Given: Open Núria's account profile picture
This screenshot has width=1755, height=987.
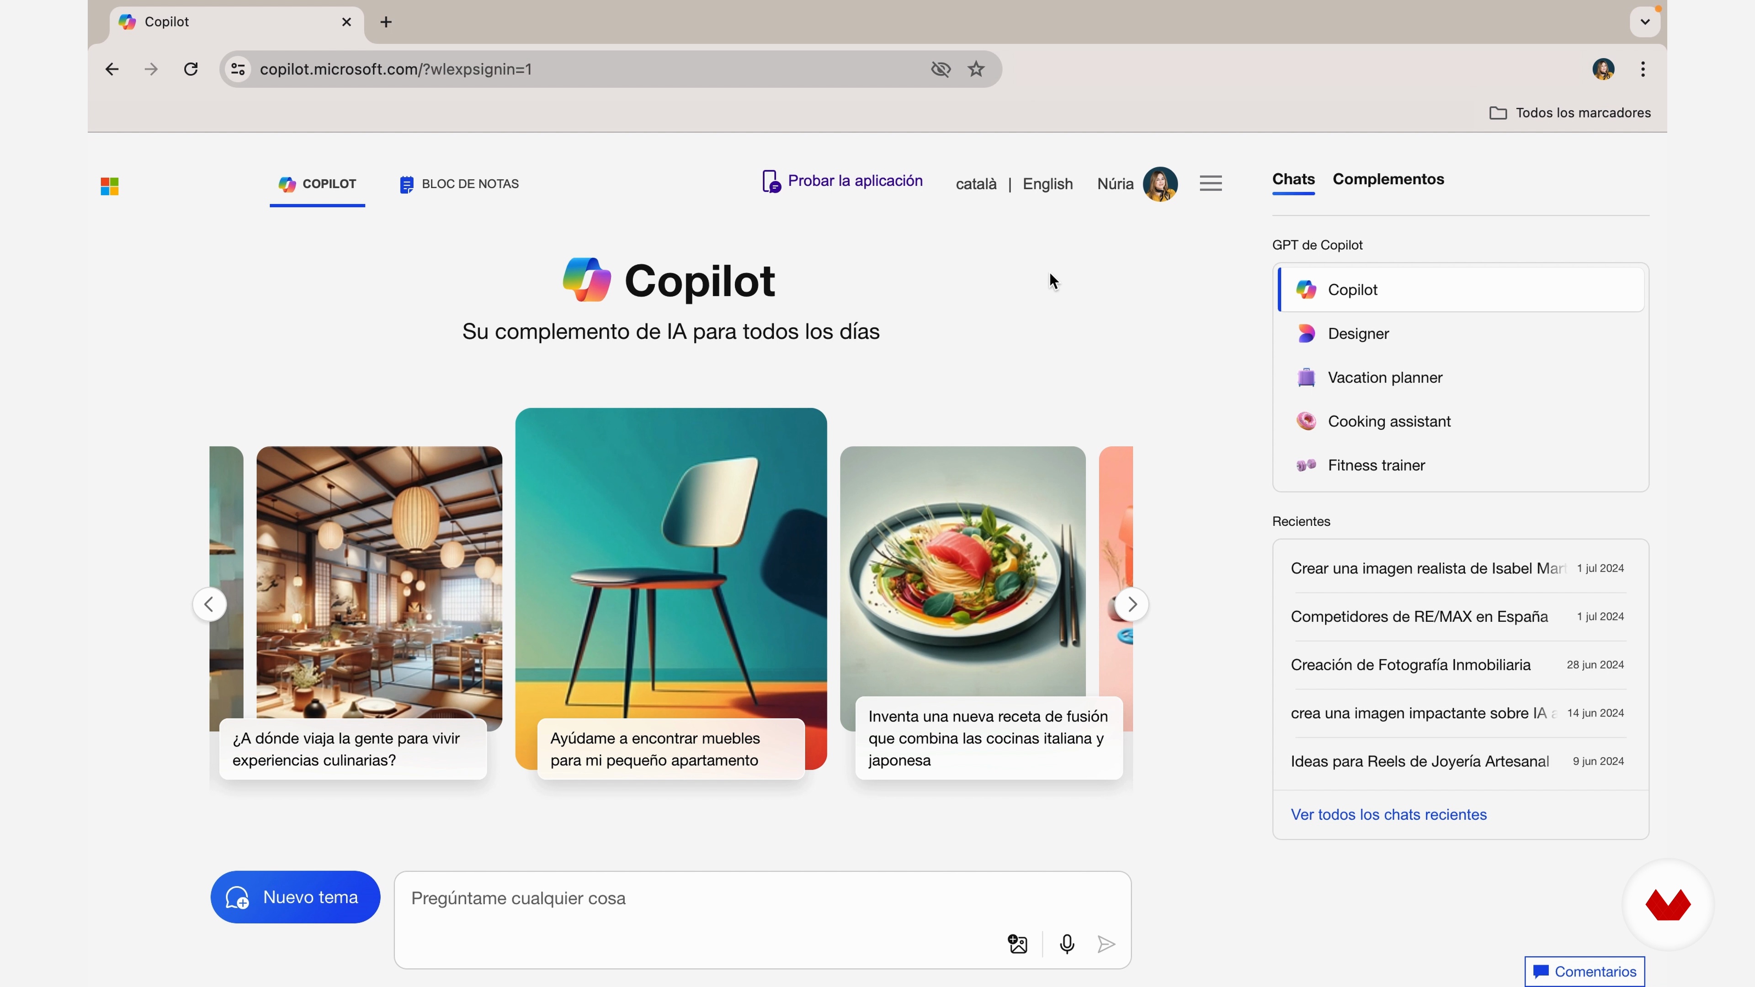Looking at the screenshot, I should pos(1160,184).
